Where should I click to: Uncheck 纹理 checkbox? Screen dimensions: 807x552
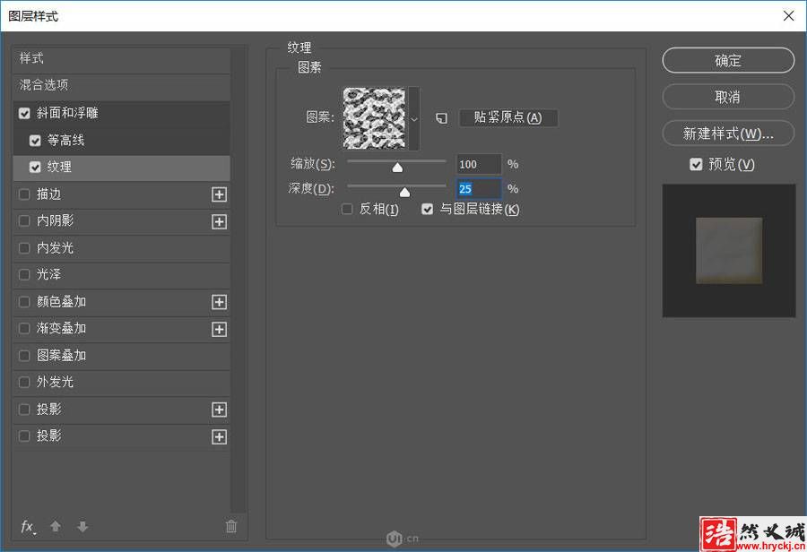click(x=35, y=168)
